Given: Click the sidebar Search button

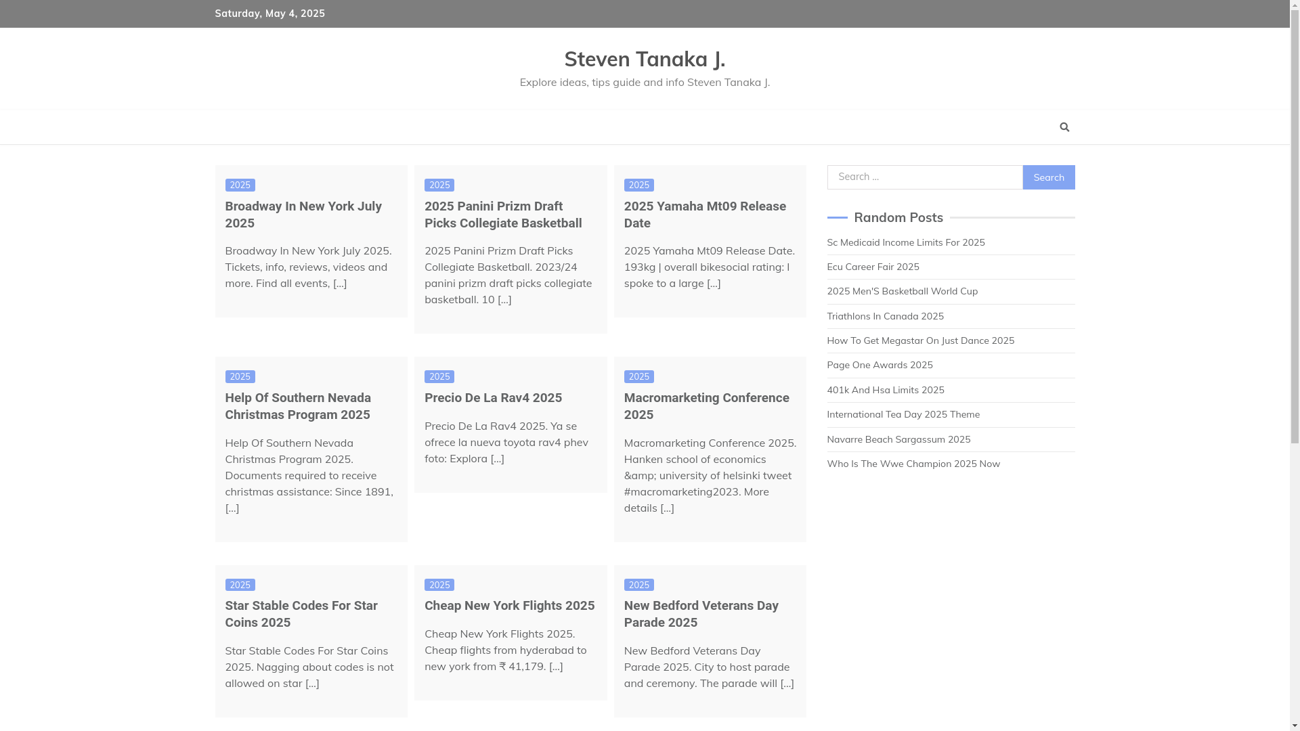Looking at the screenshot, I should coord(1049,177).
